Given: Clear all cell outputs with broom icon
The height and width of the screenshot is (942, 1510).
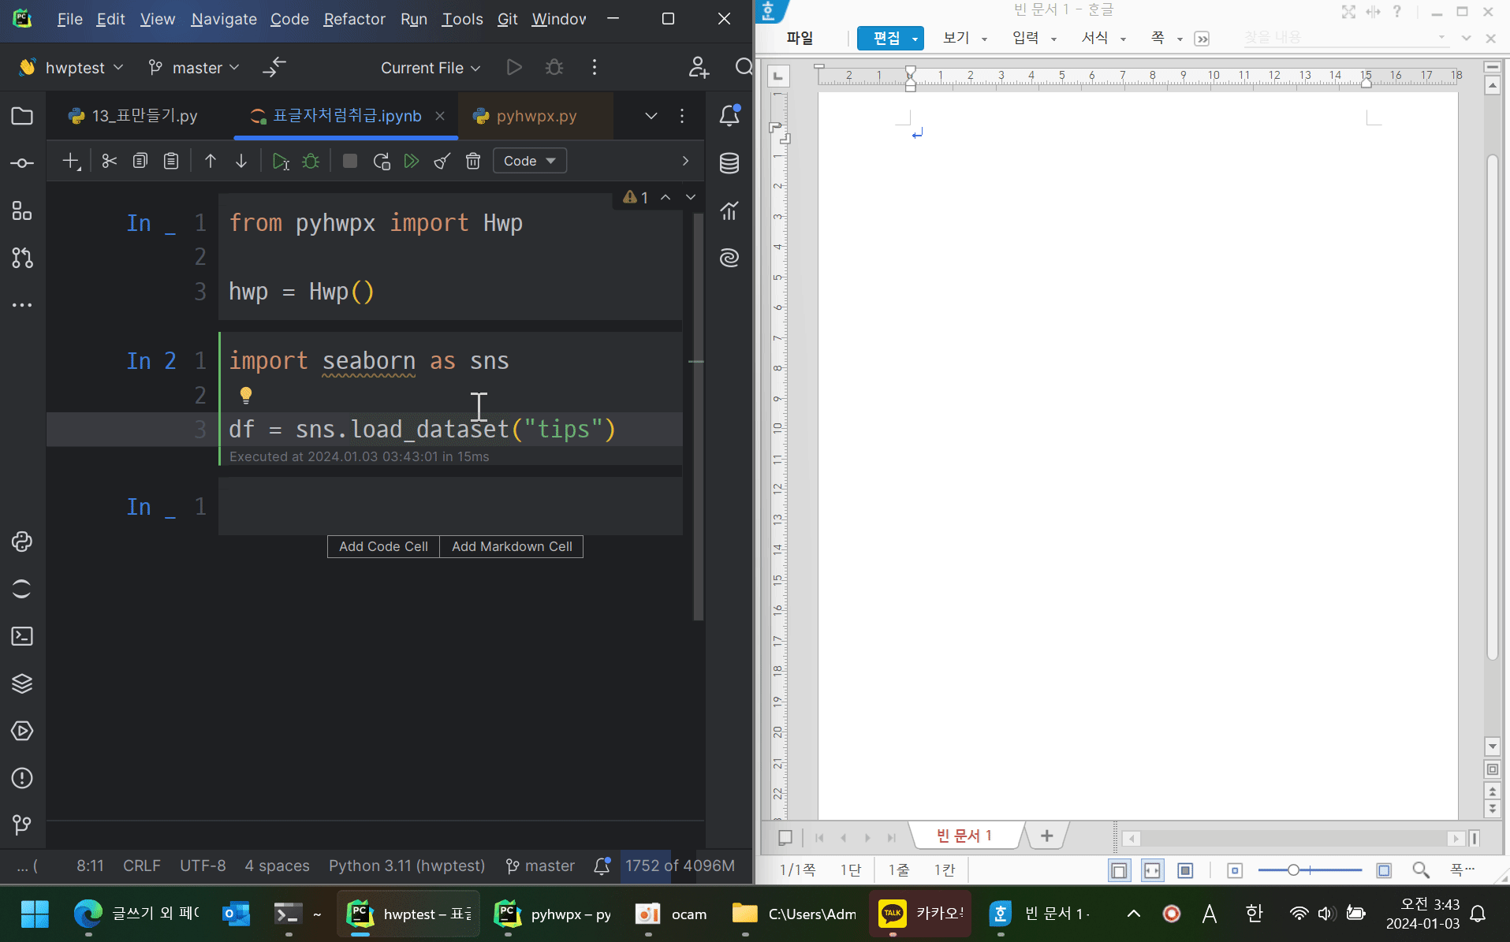Looking at the screenshot, I should click(442, 161).
